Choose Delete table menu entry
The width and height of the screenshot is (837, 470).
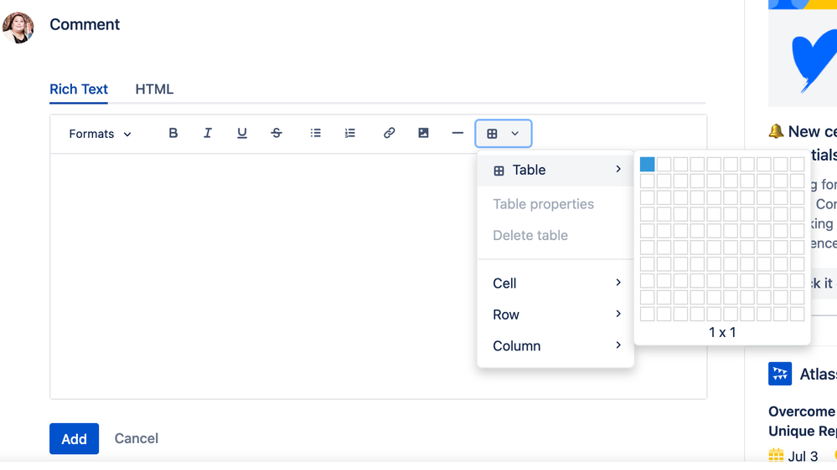(555, 236)
